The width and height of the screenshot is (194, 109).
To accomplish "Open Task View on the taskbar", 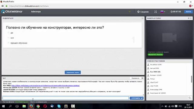I will click(x=17, y=106).
